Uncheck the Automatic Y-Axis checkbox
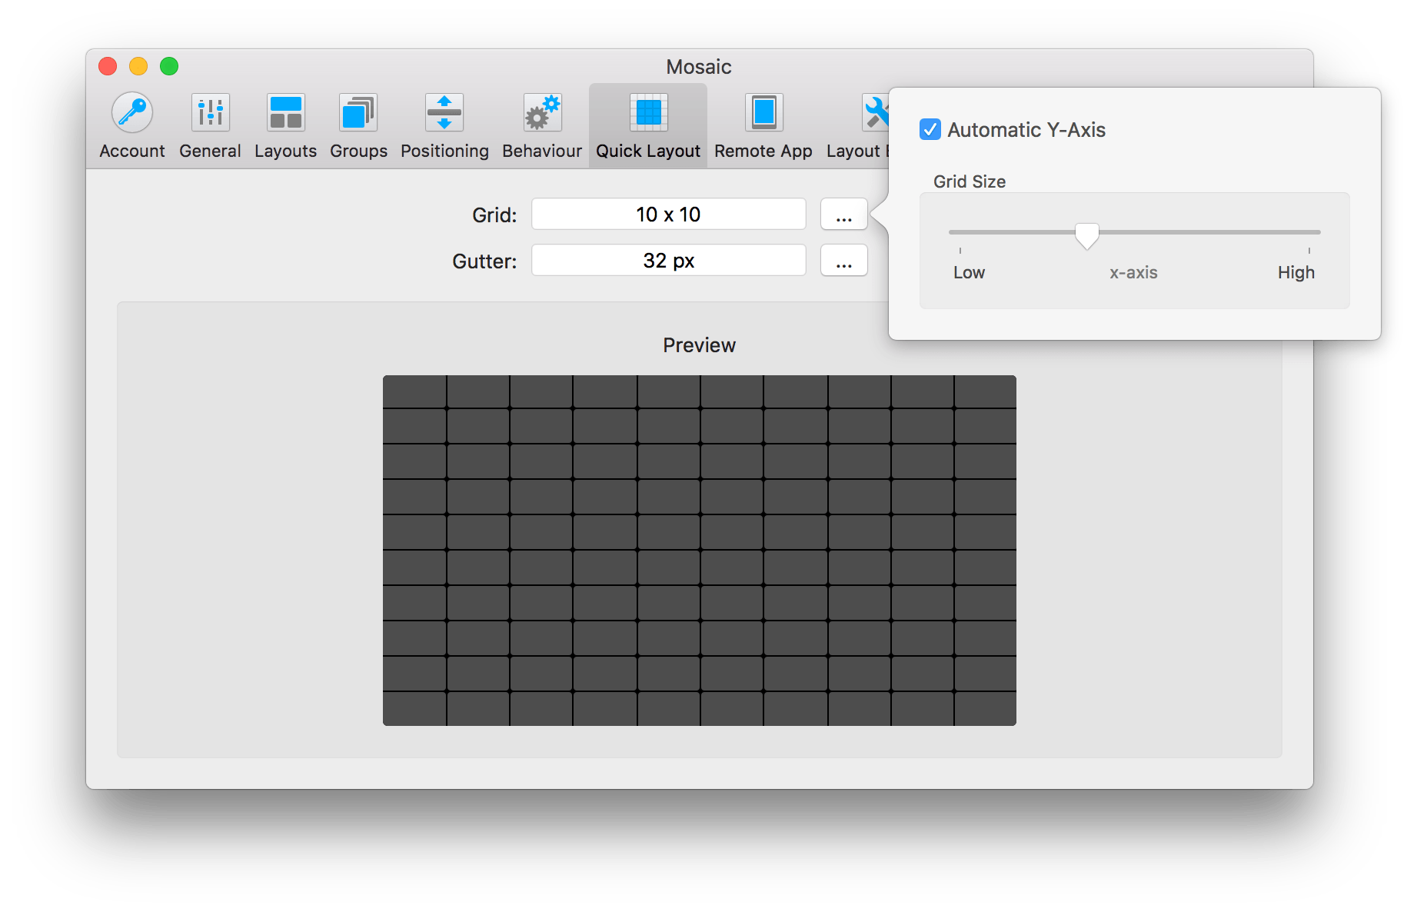The width and height of the screenshot is (1427, 912). click(x=930, y=129)
